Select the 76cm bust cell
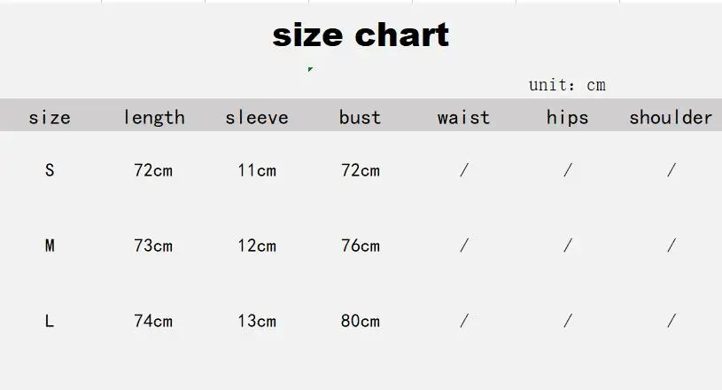The height and width of the screenshot is (390, 722). [x=360, y=246]
